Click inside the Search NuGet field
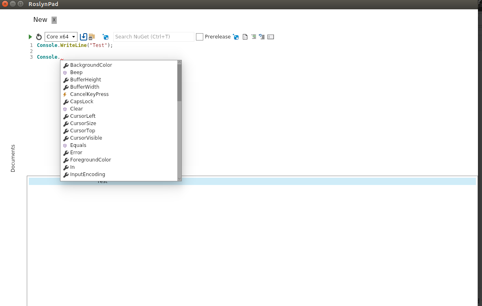The image size is (482, 306). tap(153, 36)
